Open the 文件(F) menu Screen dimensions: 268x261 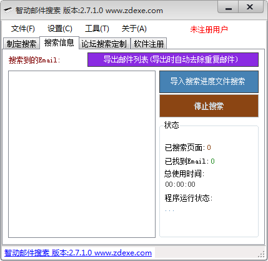pos(23,29)
